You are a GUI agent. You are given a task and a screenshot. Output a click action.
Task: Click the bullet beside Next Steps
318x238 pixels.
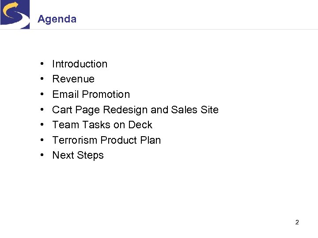(x=41, y=156)
